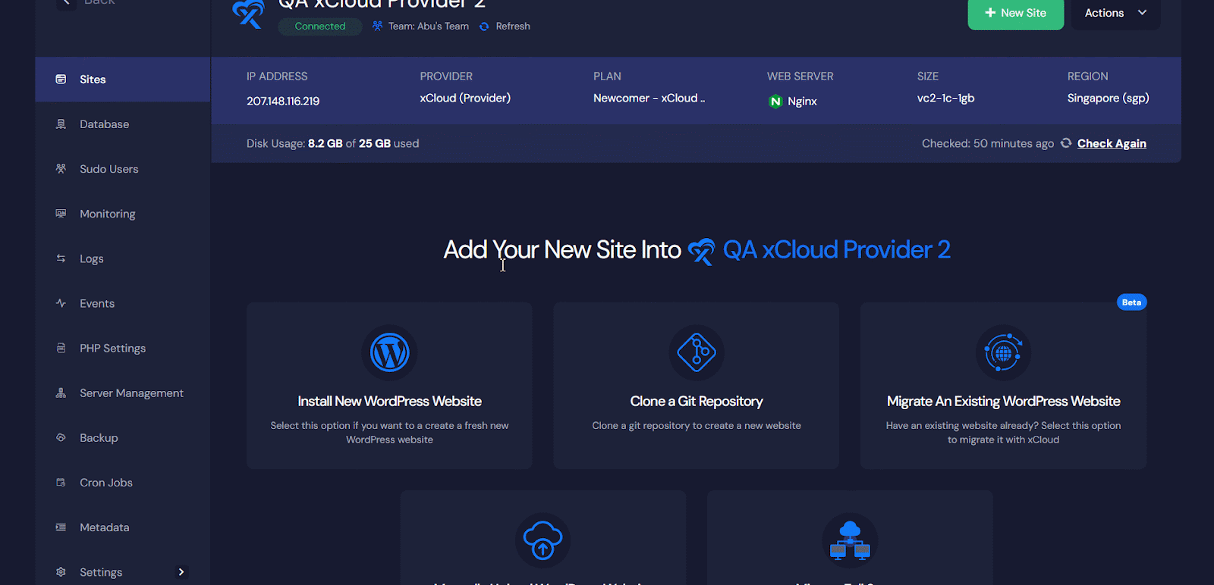Image resolution: width=1214 pixels, height=585 pixels.
Task: Click the xCloud logo beside QA xCloud Provider 2 heading
Action: 701,251
